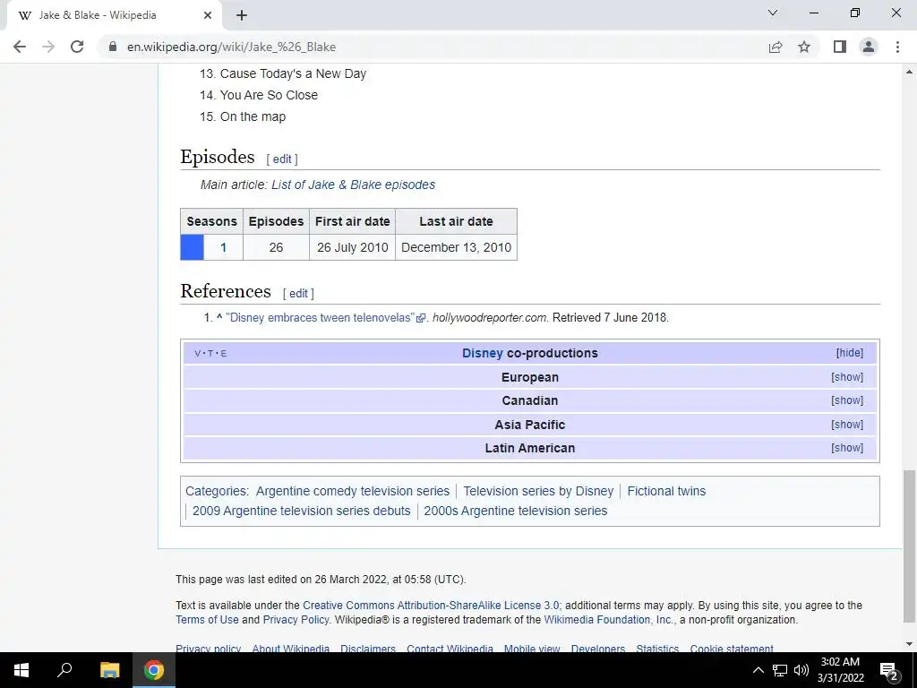
Task: Click the address bar URL field
Action: click(x=433, y=47)
